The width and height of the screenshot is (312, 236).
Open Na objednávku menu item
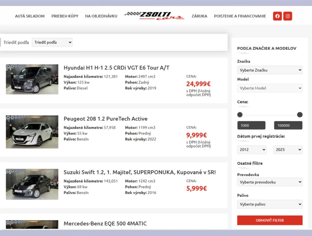(x=101, y=16)
